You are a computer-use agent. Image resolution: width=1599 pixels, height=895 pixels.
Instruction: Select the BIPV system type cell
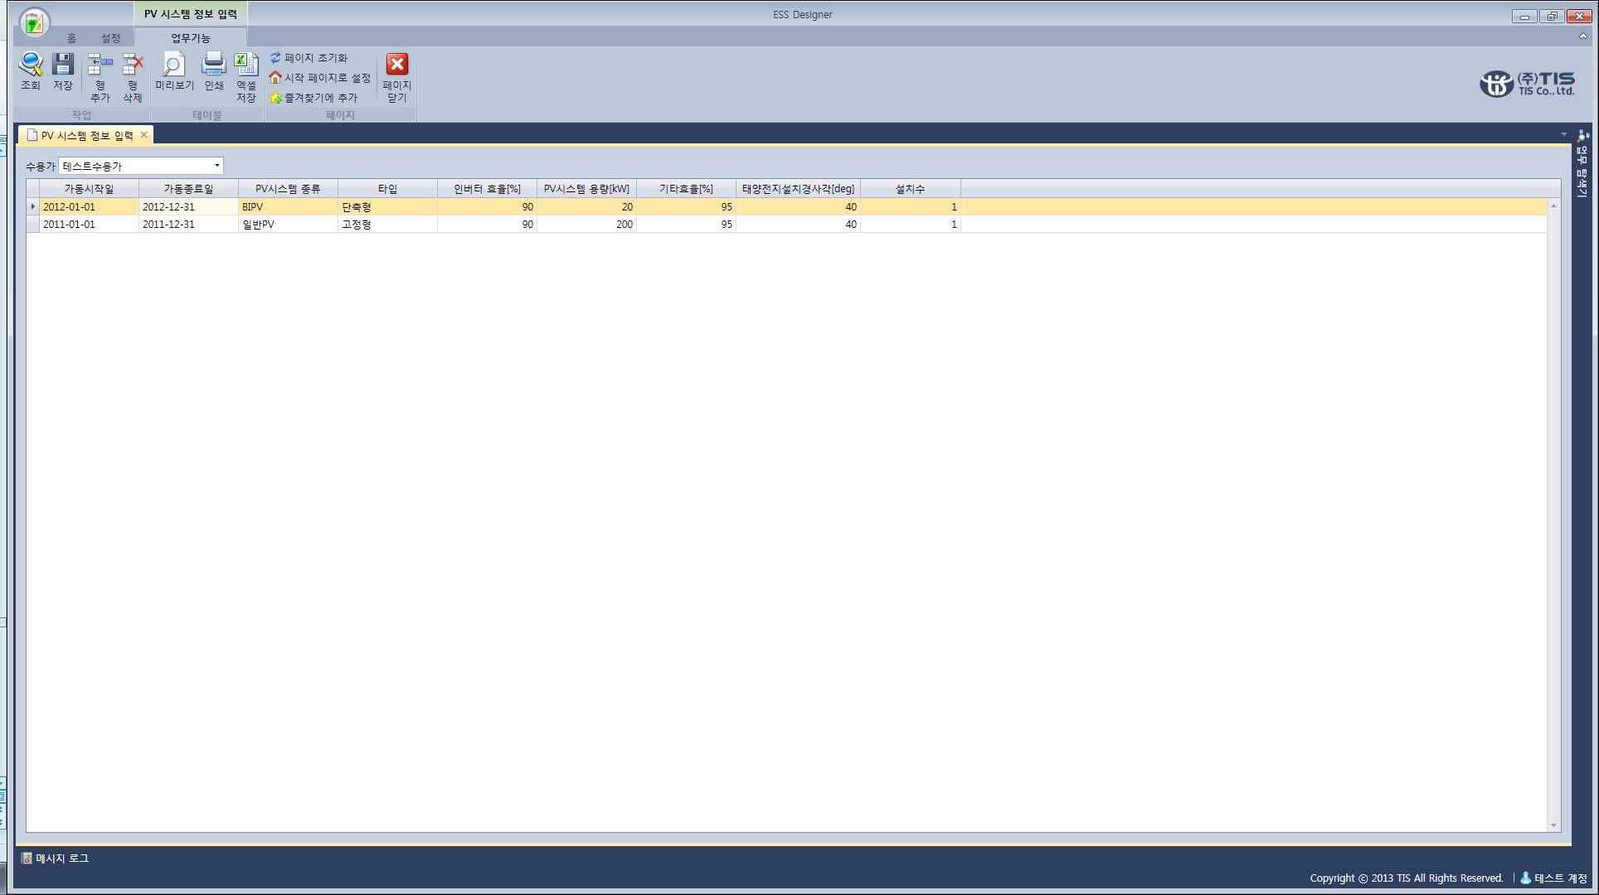(x=288, y=207)
